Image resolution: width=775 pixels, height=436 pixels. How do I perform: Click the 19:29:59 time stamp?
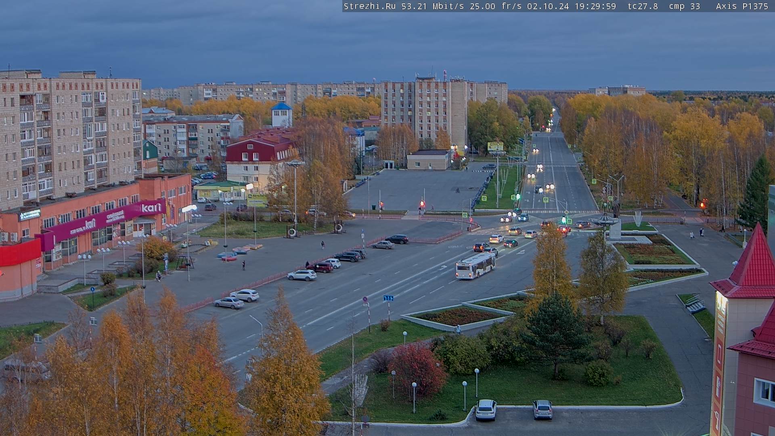tap(595, 6)
